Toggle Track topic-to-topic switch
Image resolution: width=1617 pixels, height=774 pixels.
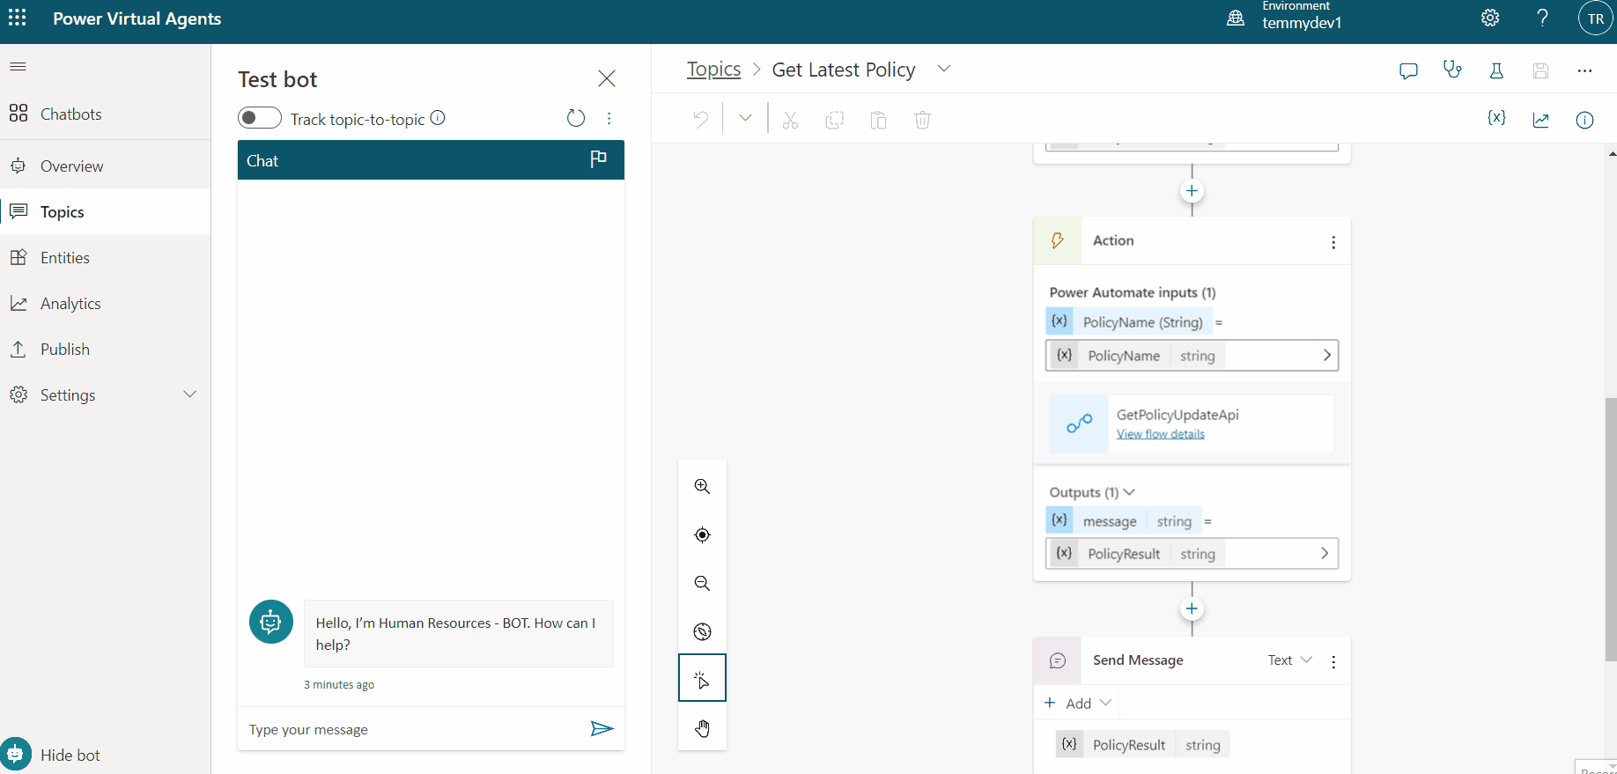pos(260,118)
